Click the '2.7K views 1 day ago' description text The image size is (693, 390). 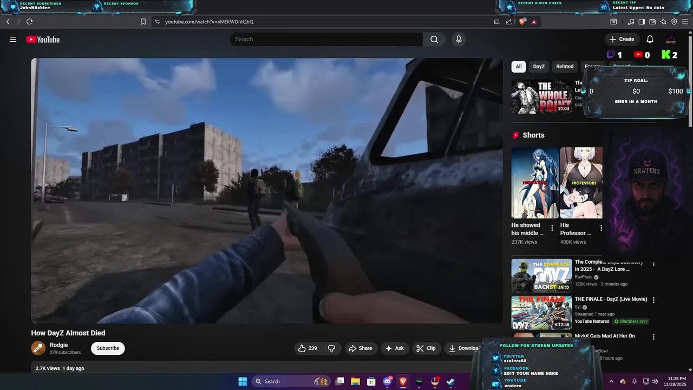click(x=60, y=368)
